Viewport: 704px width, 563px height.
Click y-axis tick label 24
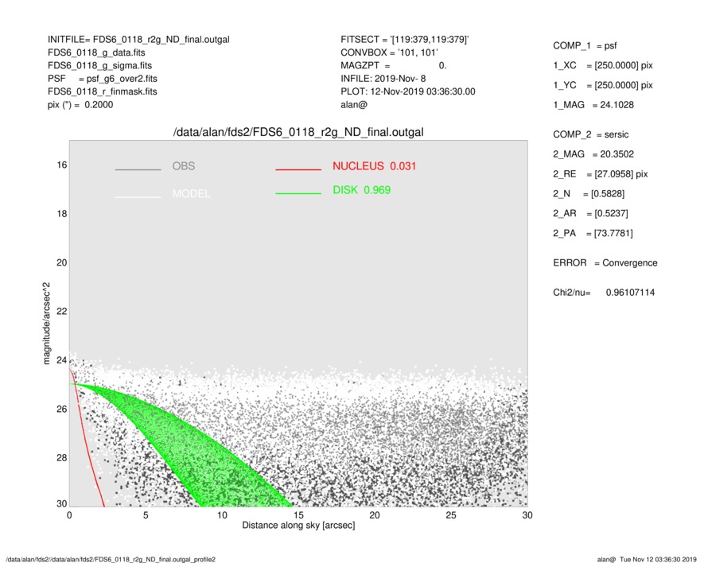[x=62, y=360]
